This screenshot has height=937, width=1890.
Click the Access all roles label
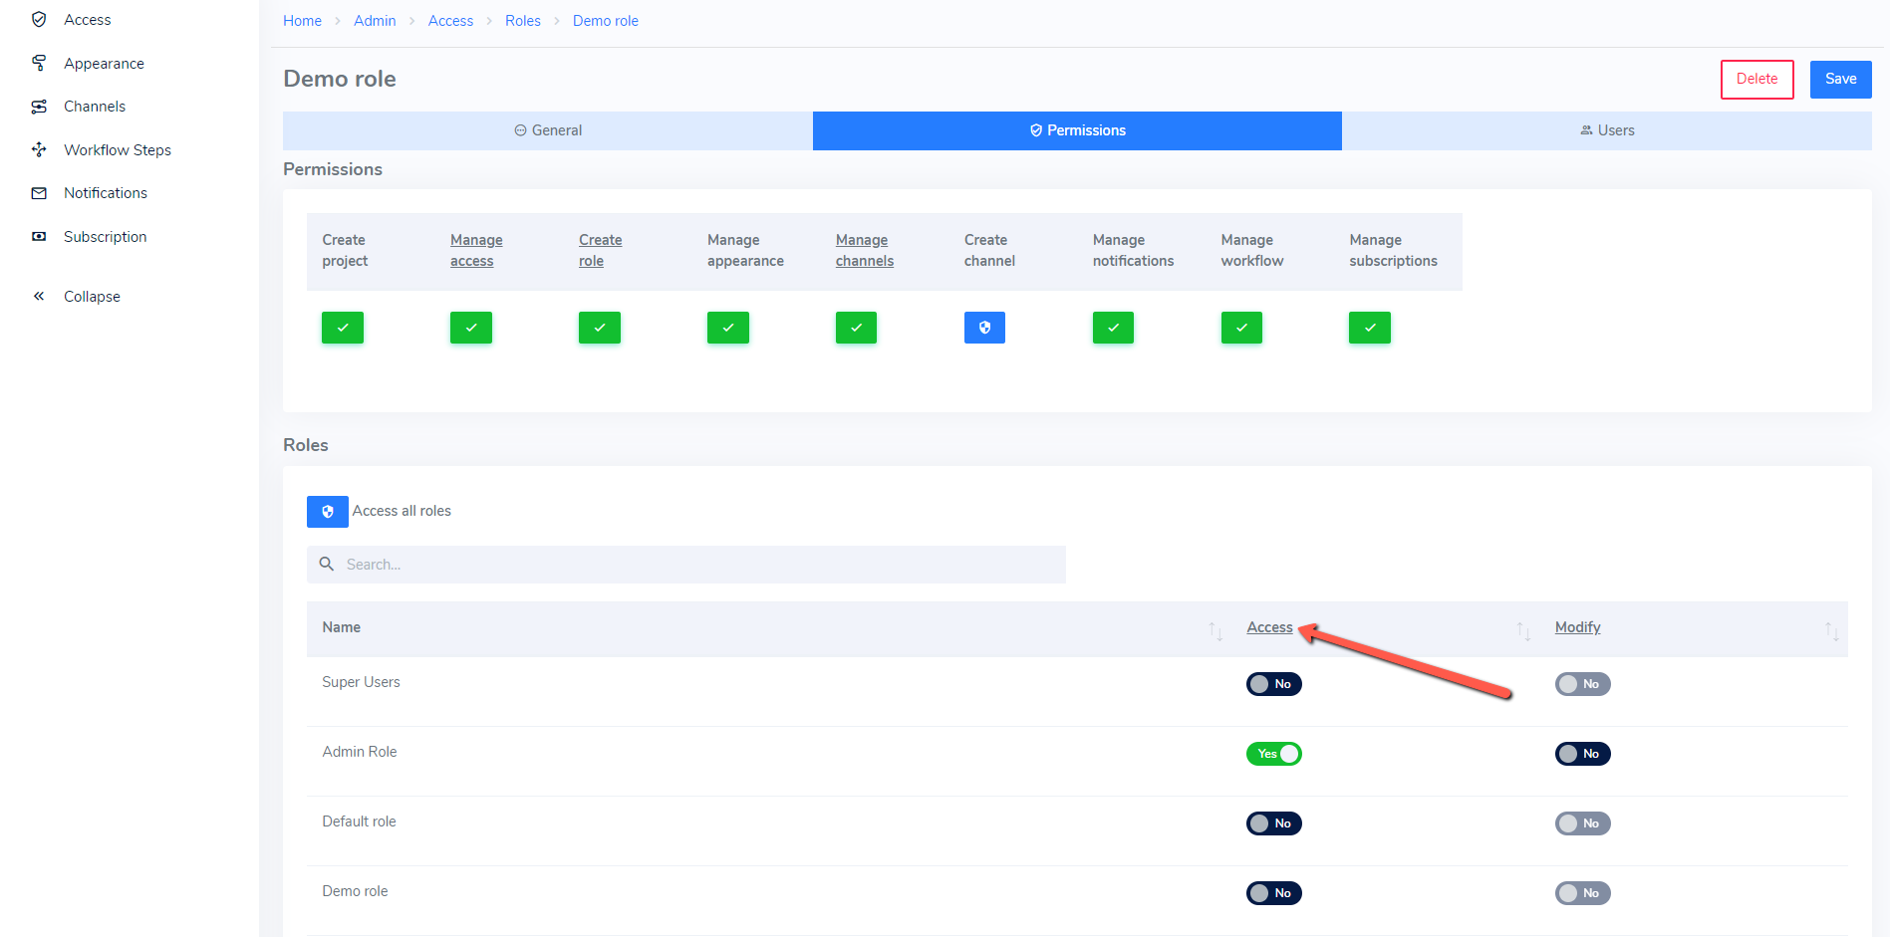402,511
